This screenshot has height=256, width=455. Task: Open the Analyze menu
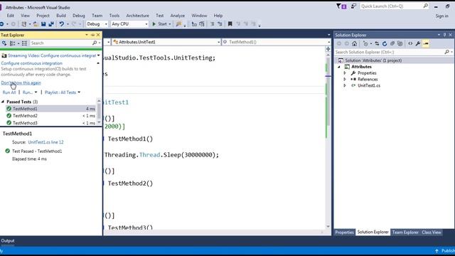click(177, 16)
